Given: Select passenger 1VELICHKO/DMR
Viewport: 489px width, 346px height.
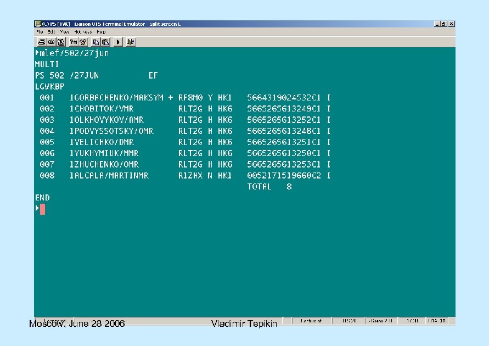Looking at the screenshot, I should point(102,142).
